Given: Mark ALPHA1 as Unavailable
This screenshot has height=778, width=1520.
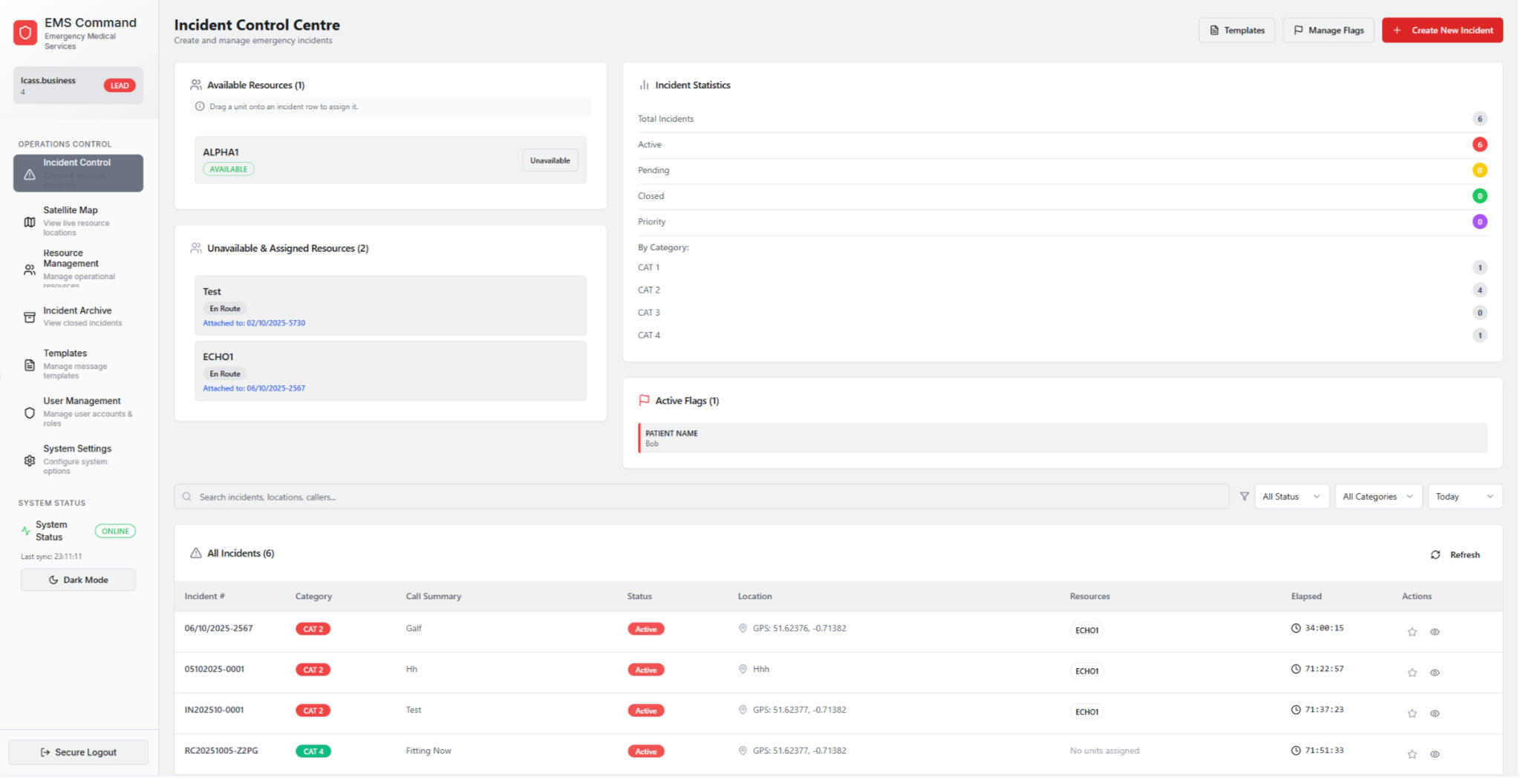Looking at the screenshot, I should coord(549,160).
